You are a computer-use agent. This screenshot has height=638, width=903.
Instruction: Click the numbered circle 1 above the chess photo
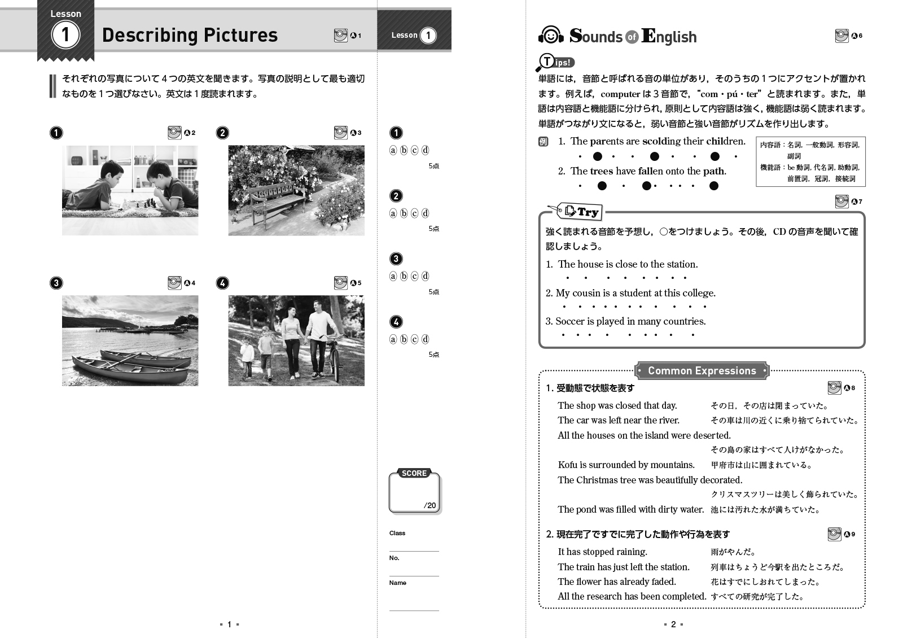tap(56, 133)
